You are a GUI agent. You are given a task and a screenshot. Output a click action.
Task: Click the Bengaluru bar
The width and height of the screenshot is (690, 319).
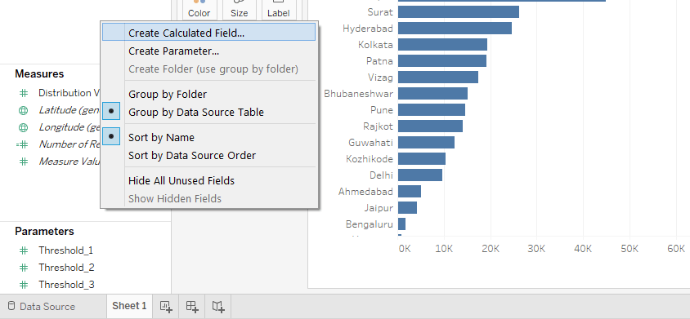401,224
